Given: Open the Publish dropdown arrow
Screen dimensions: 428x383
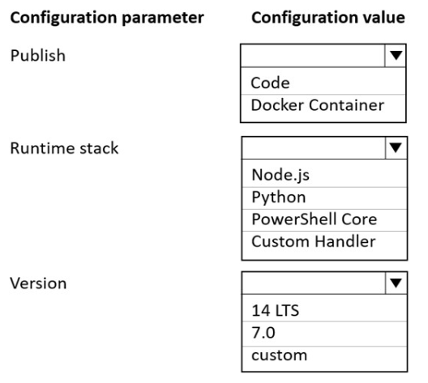Looking at the screenshot, I should (396, 55).
